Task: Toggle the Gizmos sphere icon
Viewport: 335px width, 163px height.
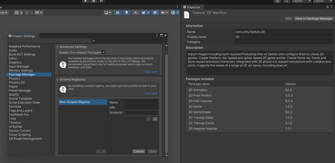Action: pyautogui.click(x=173, y=13)
